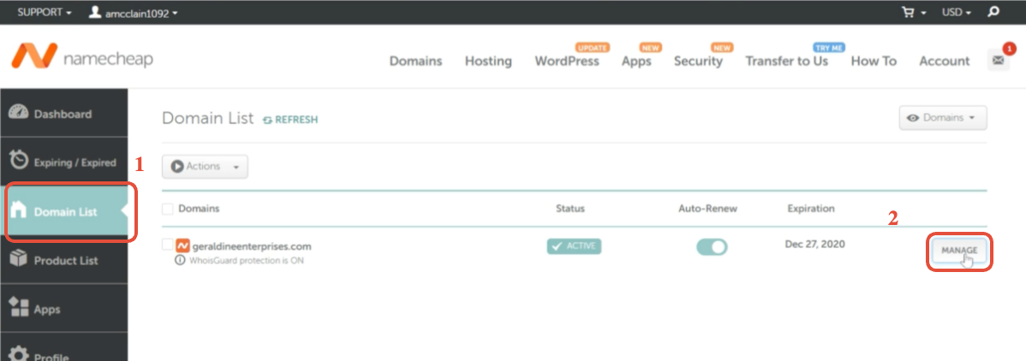
Task: Open the mail notifications envelope icon
Action: (x=998, y=61)
